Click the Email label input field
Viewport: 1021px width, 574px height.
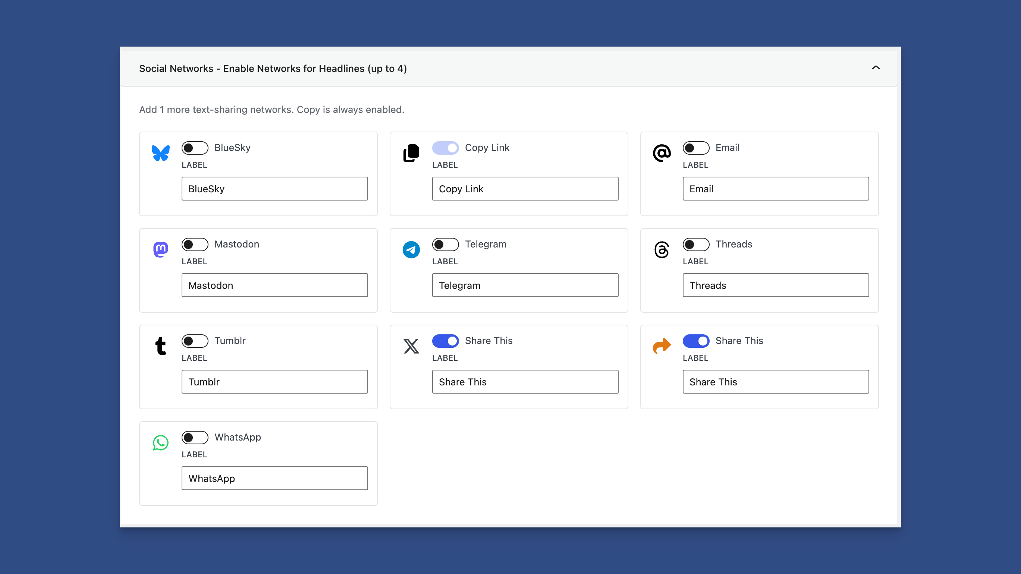775,189
